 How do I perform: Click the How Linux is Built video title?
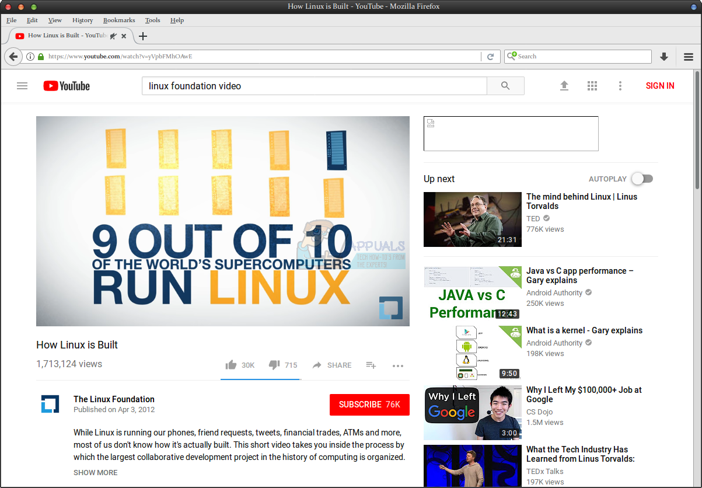point(77,345)
